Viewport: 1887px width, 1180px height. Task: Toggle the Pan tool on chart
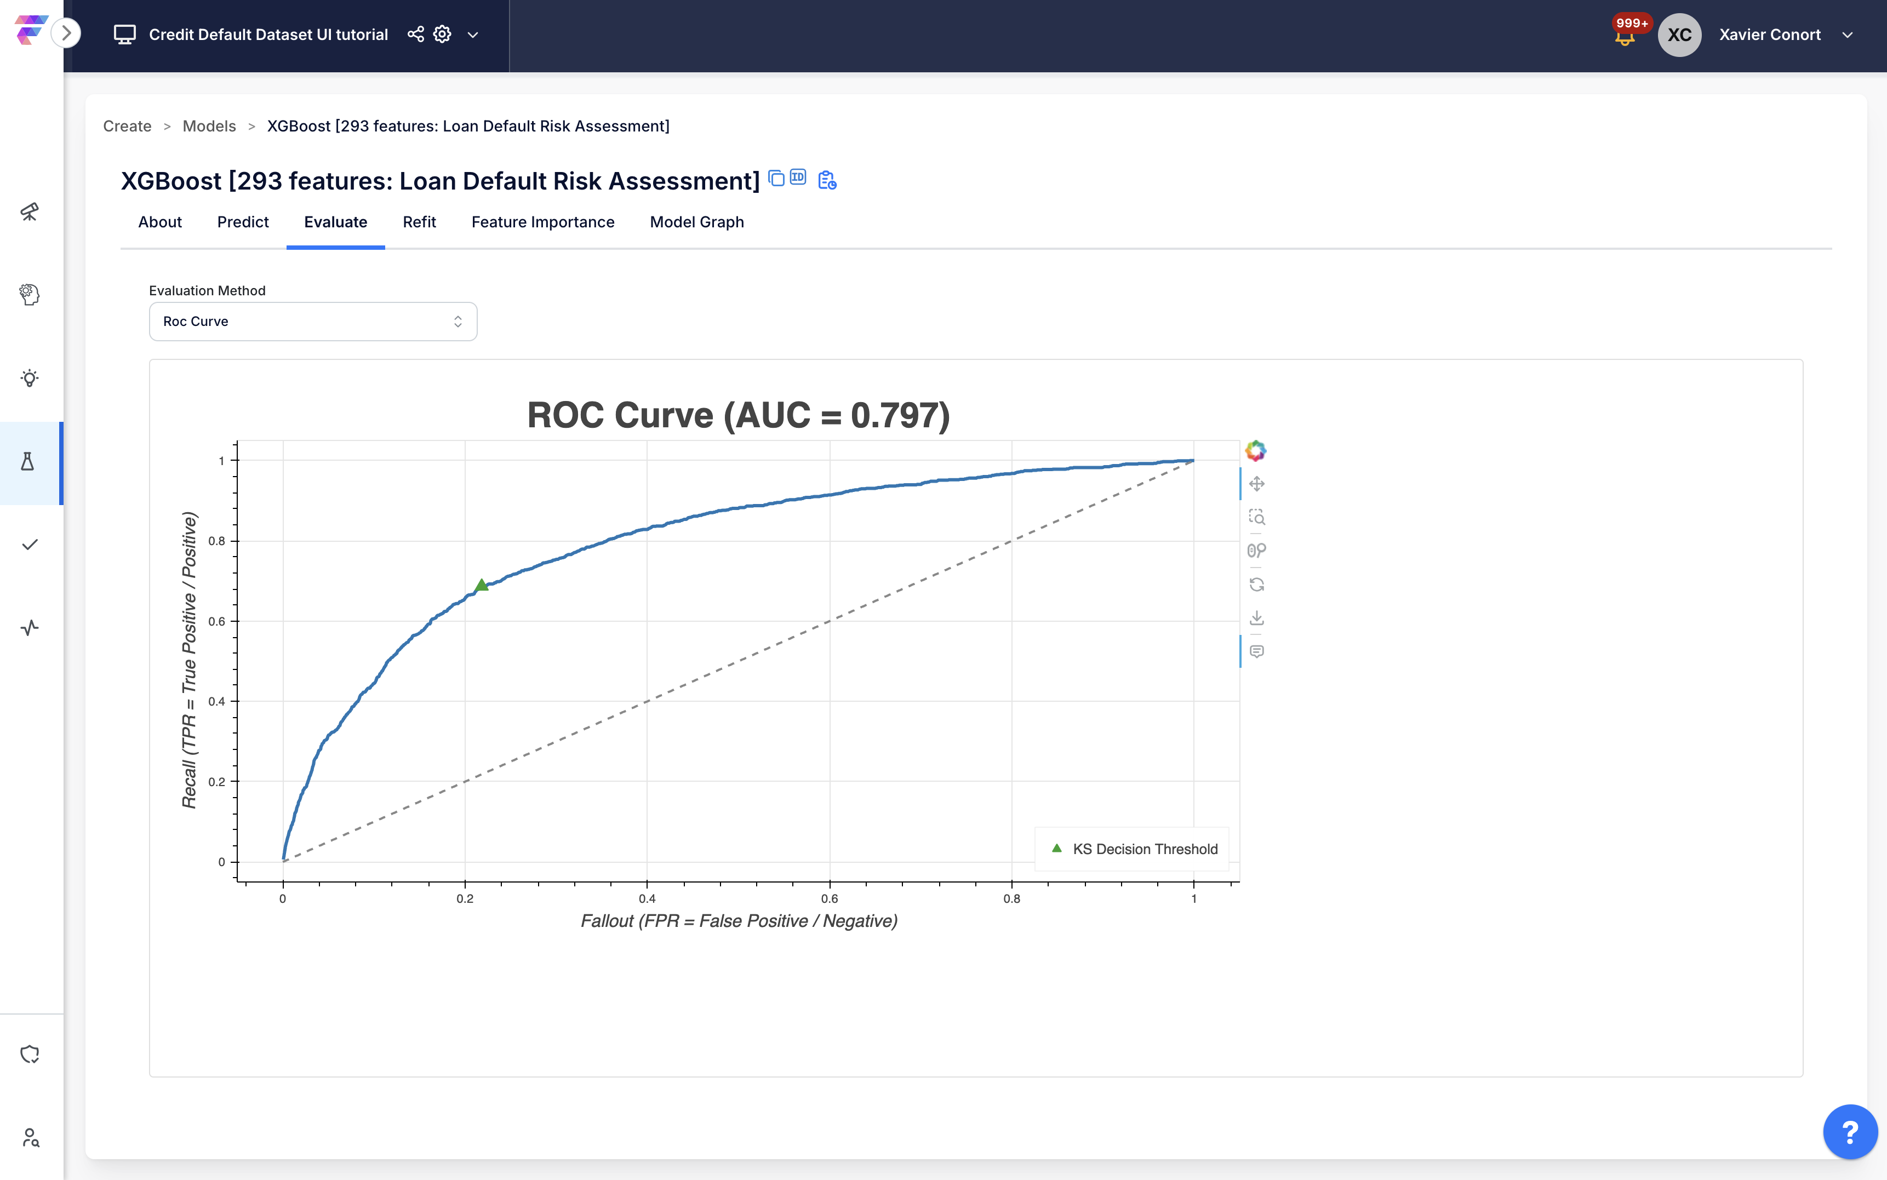click(1256, 484)
